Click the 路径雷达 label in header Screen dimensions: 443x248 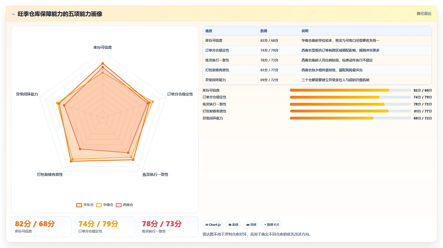click(424, 14)
